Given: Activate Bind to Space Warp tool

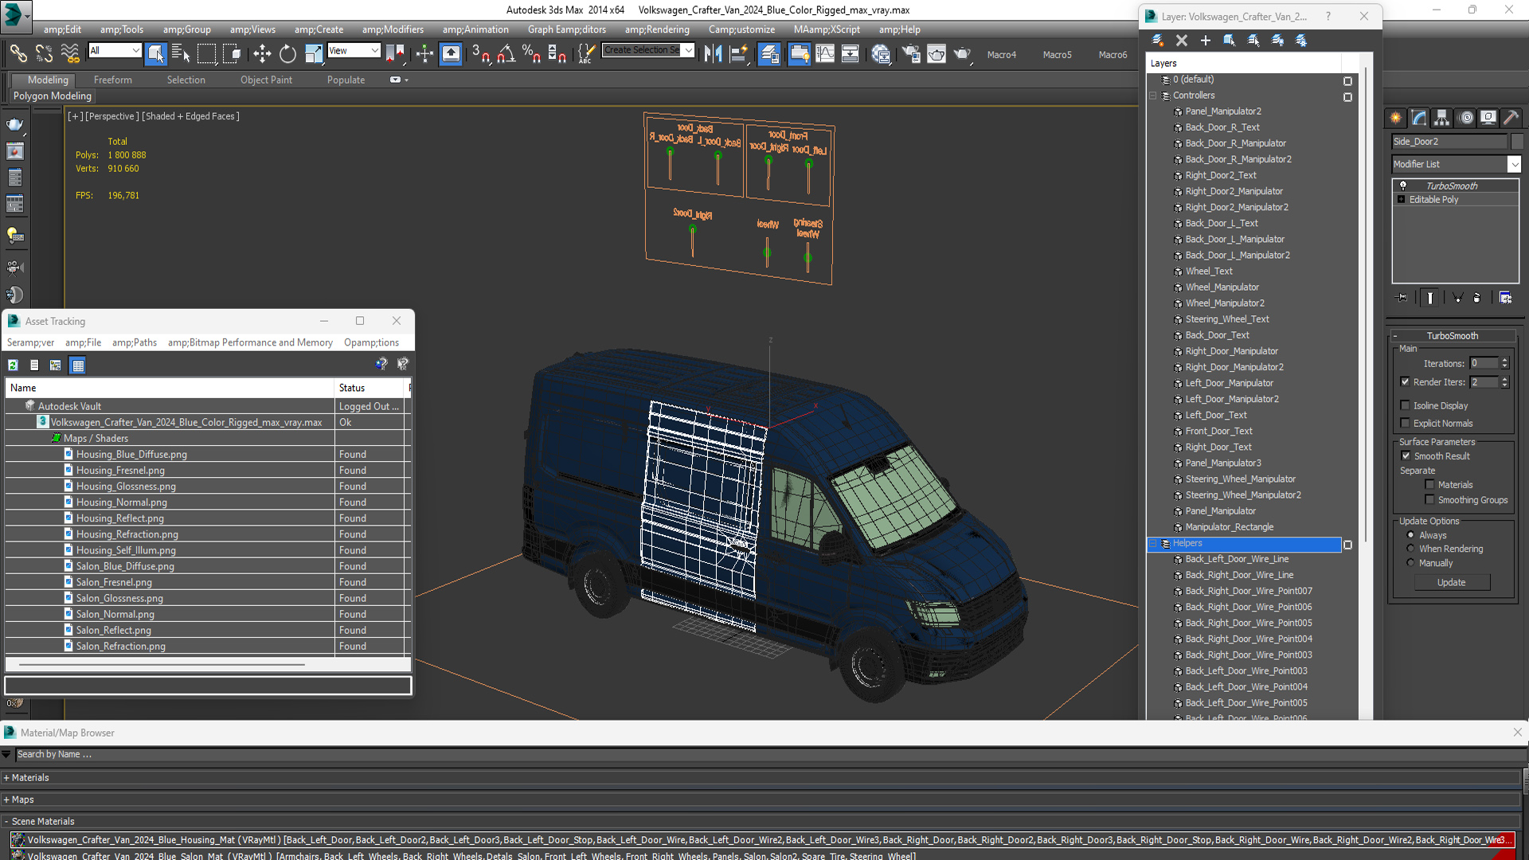Looking at the screenshot, I should coord(70,53).
